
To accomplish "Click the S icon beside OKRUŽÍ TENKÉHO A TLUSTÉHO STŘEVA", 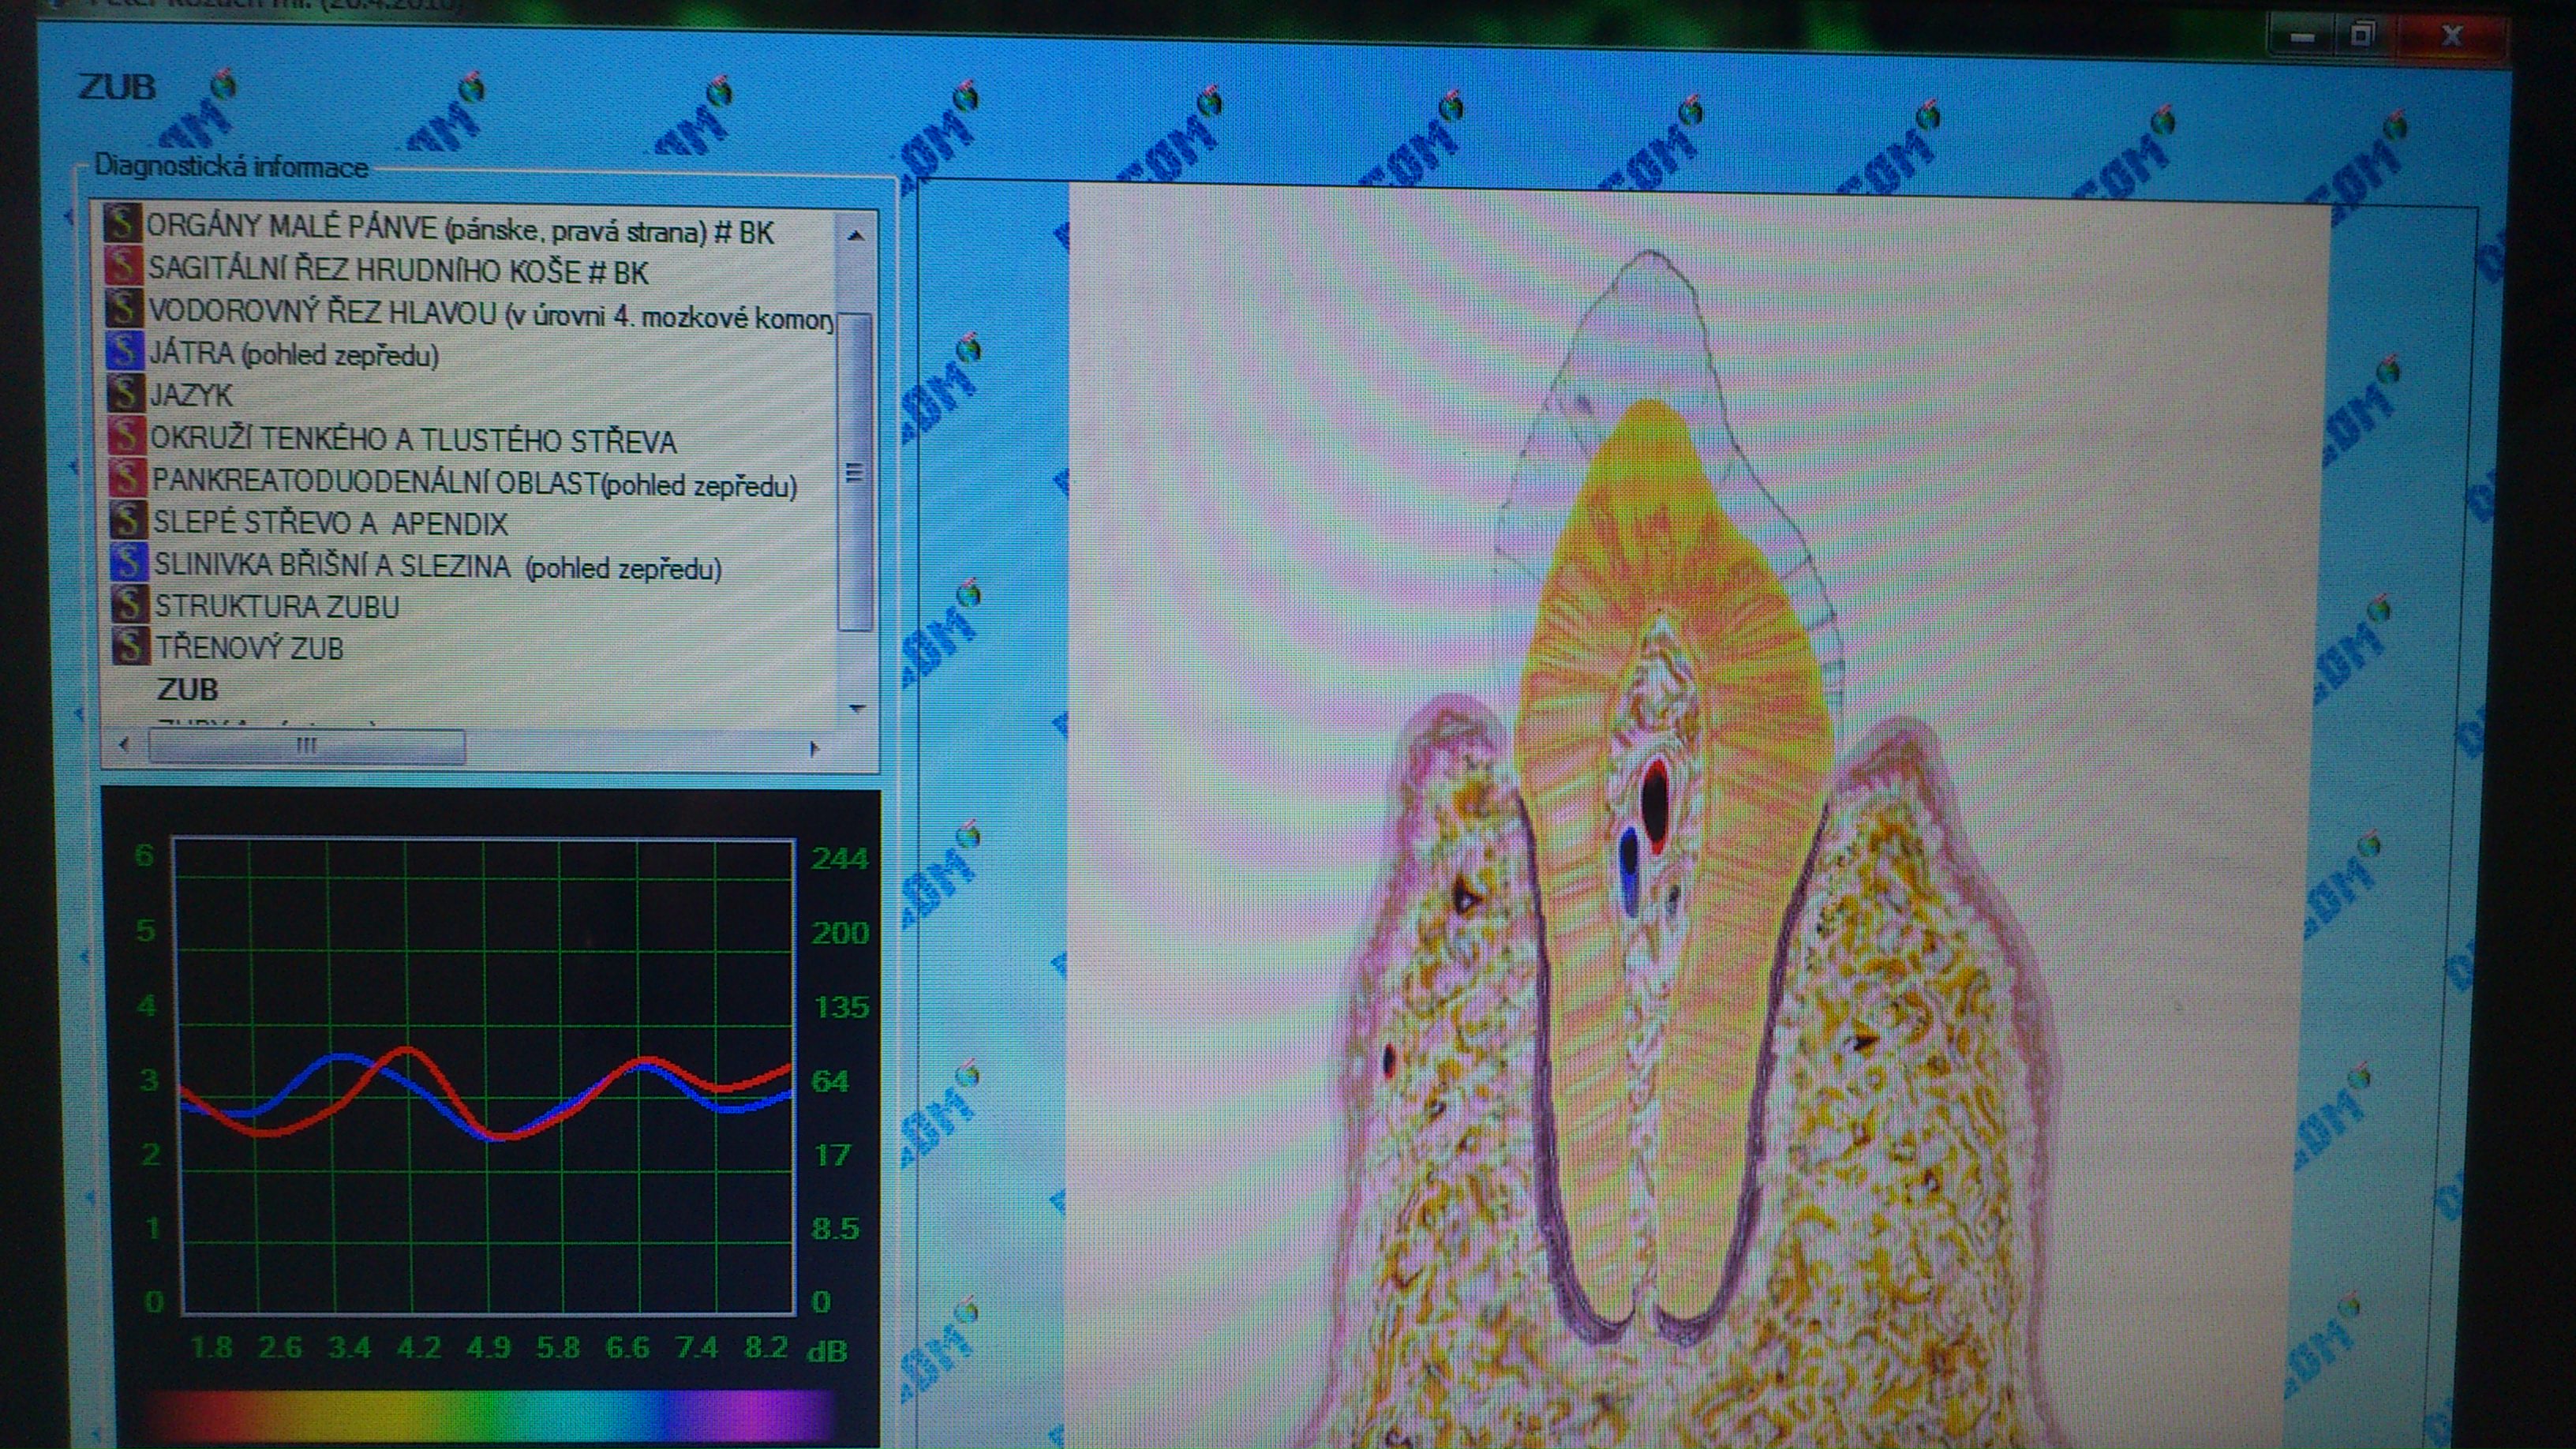I will (x=126, y=435).
